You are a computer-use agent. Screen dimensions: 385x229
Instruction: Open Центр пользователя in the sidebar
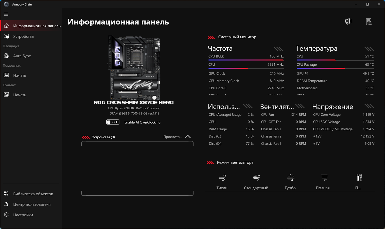pos(31,204)
